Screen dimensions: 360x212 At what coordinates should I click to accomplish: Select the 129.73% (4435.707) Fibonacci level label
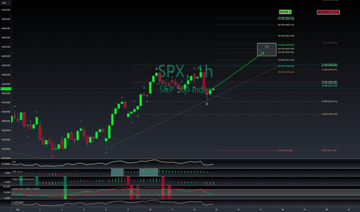pos(285,49)
